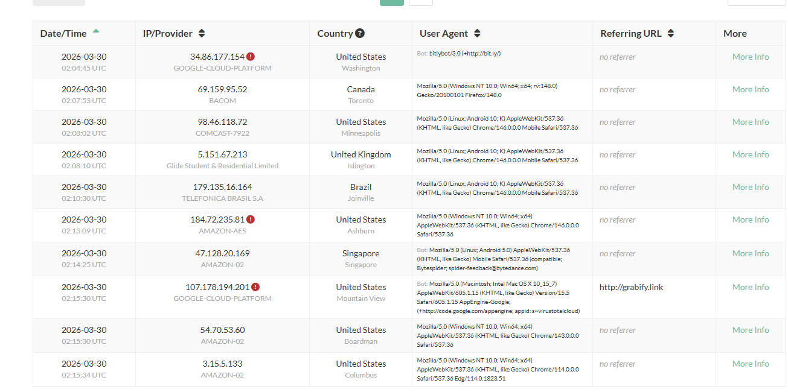Select IP address 69.159.95.52
Screen dimensions: 788x392
pyautogui.click(x=222, y=89)
